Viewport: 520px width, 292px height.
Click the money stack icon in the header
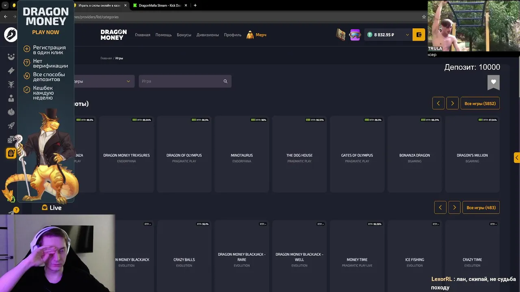[x=341, y=35]
